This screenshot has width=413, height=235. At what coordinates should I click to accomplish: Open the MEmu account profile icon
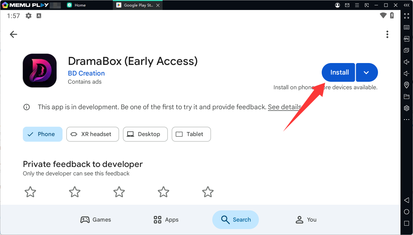tap(337, 5)
